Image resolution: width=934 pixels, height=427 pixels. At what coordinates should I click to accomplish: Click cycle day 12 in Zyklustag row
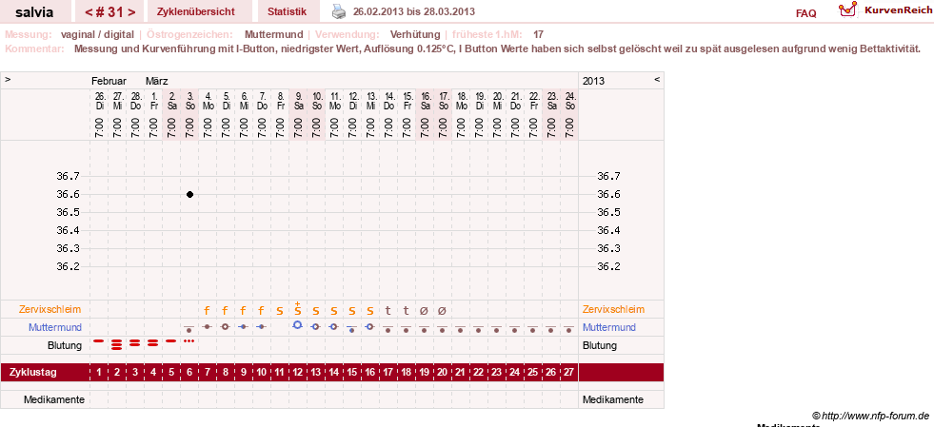[x=297, y=372]
